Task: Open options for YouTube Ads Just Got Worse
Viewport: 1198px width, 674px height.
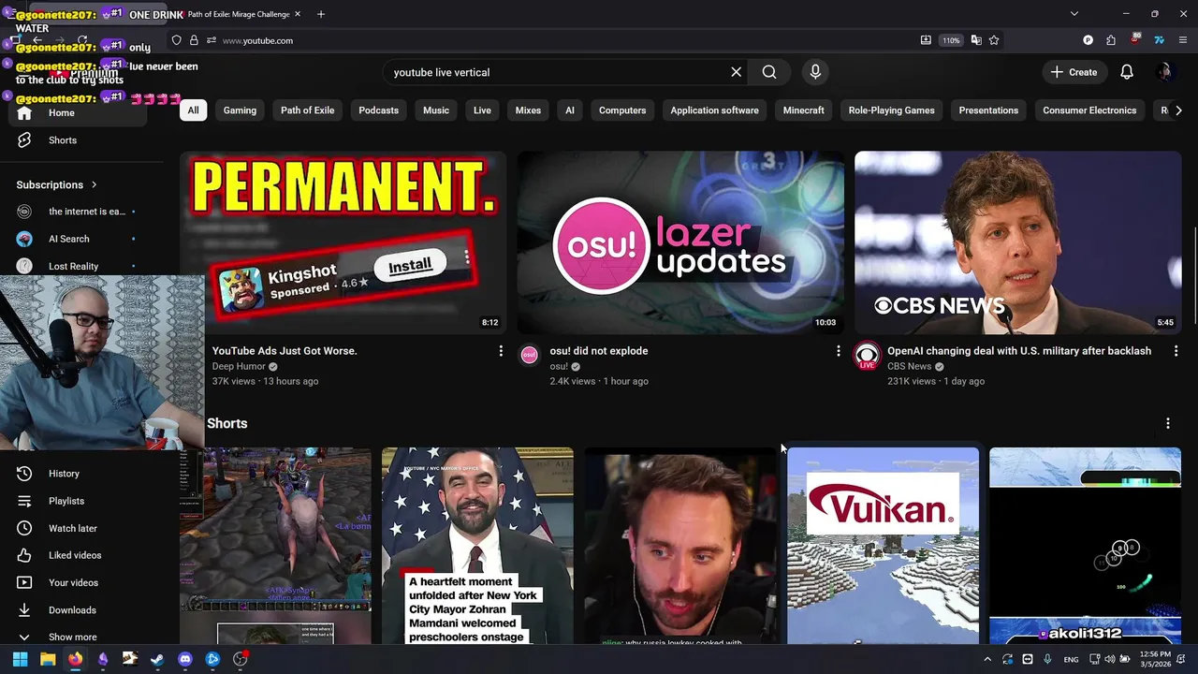Action: tap(501, 351)
